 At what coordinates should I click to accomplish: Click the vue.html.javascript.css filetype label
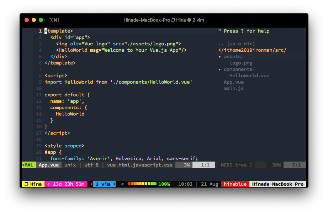(140, 165)
